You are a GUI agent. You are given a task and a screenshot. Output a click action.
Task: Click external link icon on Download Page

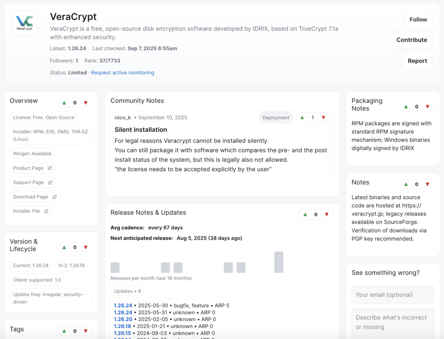click(54, 197)
